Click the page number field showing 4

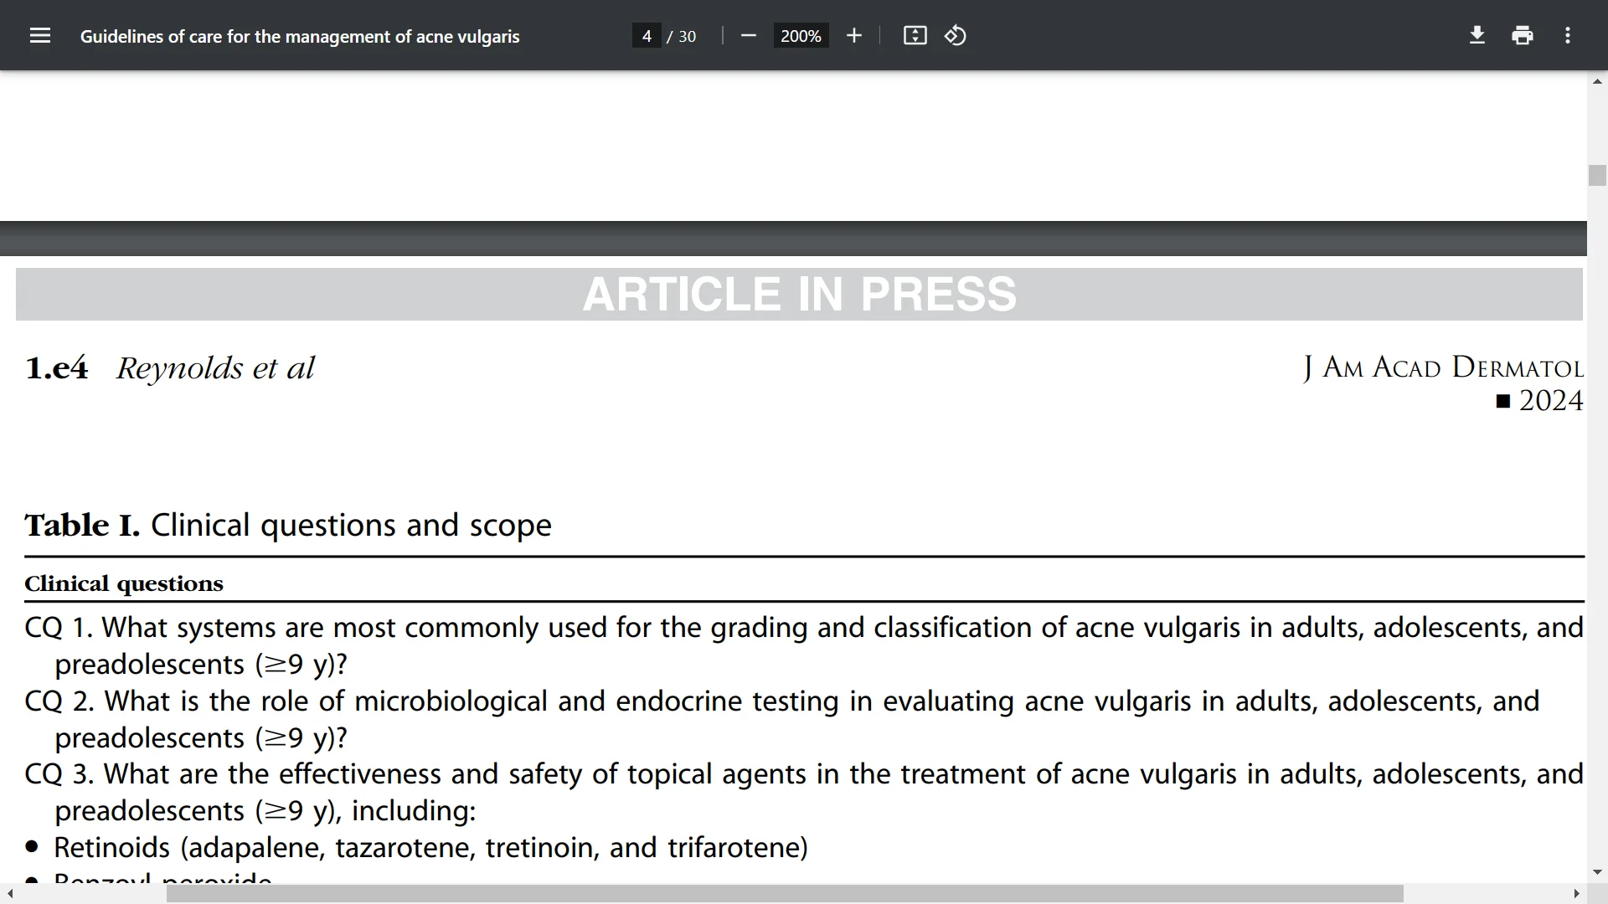(x=647, y=36)
